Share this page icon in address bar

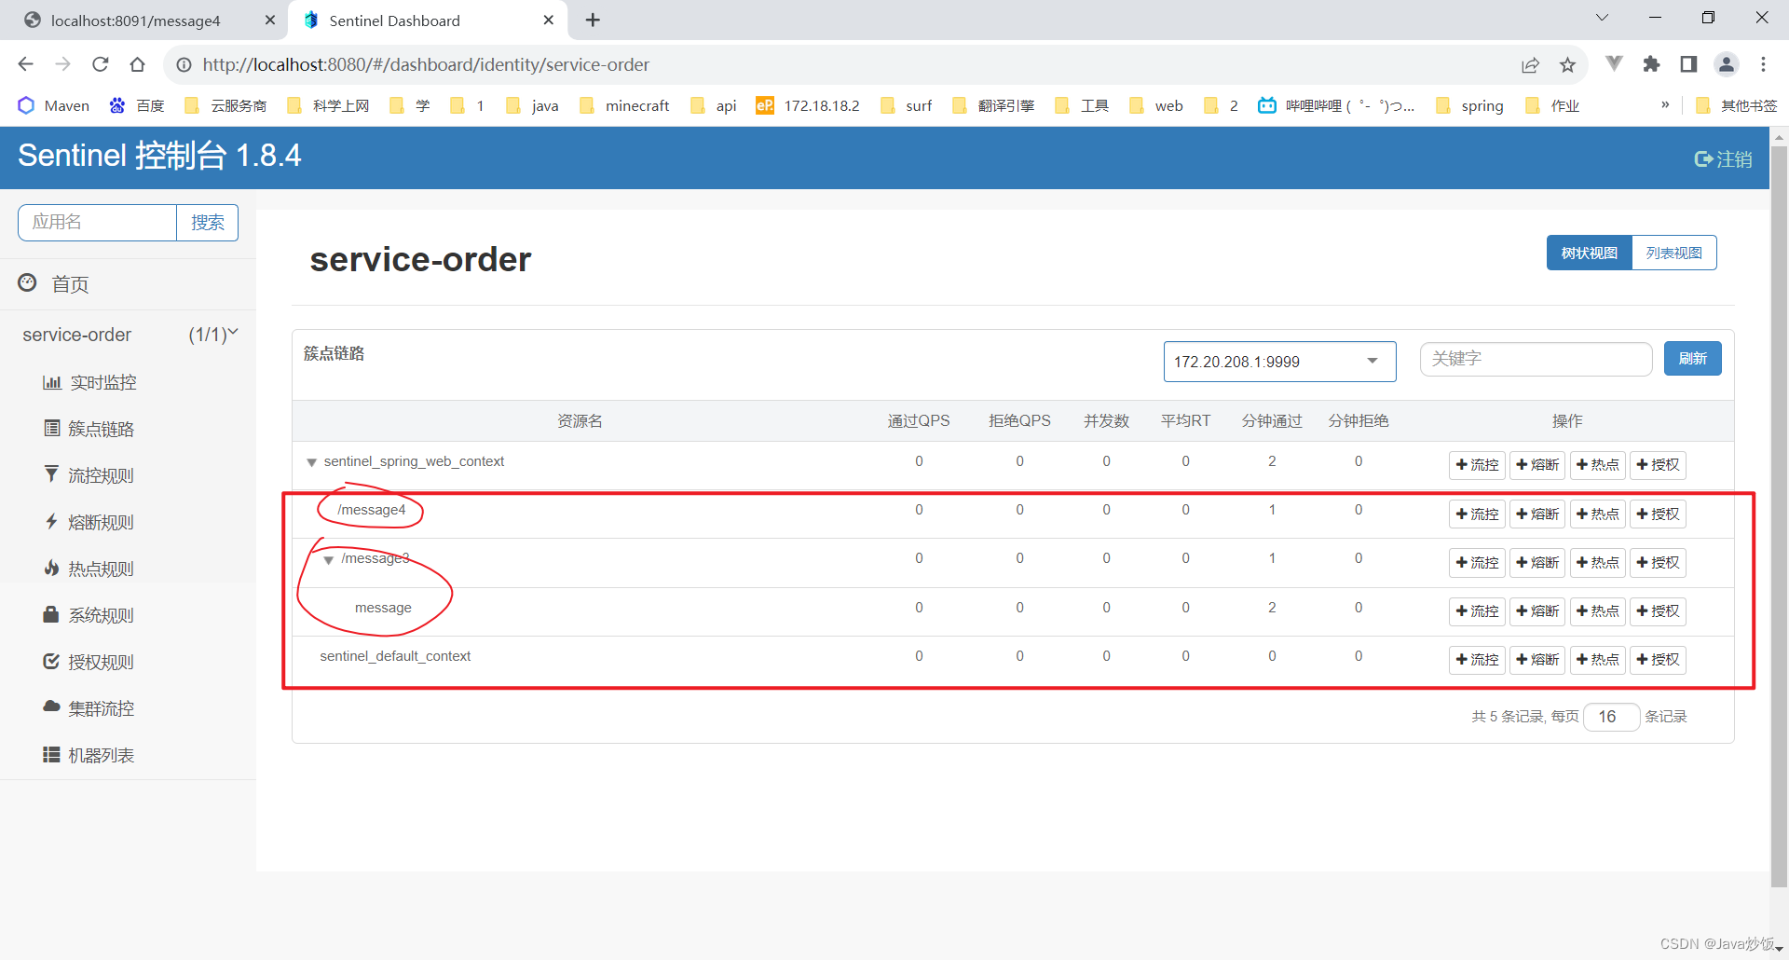click(1530, 64)
